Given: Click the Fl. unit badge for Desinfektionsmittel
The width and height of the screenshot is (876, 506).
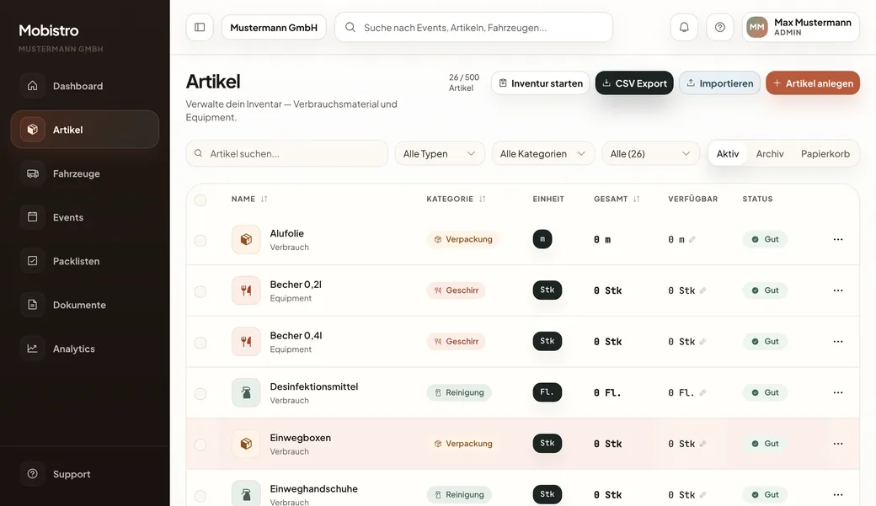Looking at the screenshot, I should [x=547, y=392].
